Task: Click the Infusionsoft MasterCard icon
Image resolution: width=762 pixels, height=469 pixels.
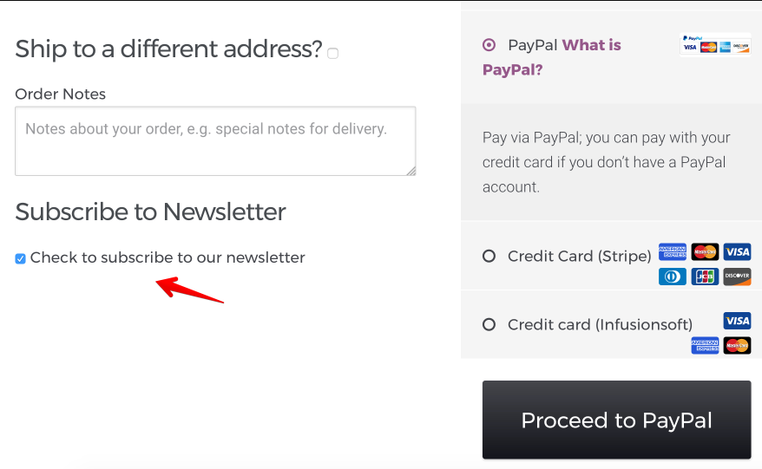Action: click(x=737, y=345)
